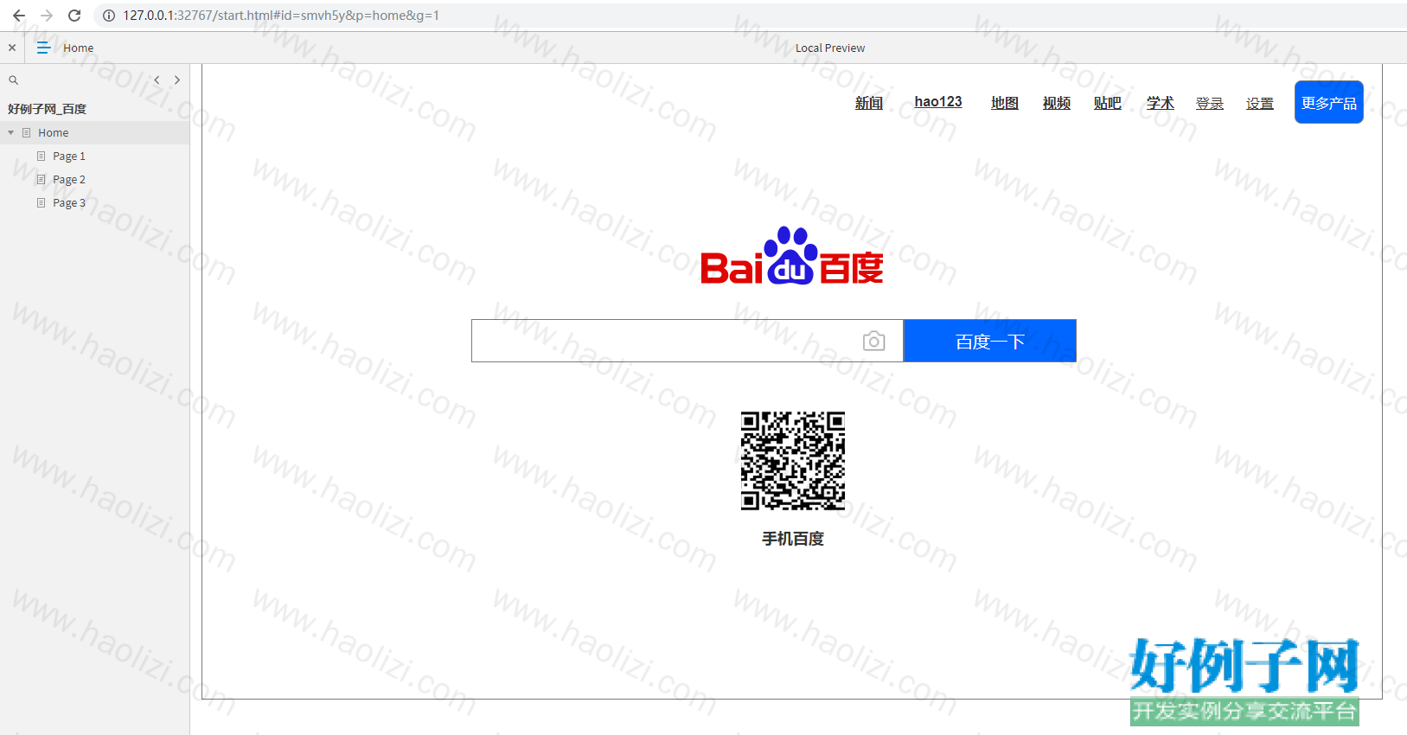Collapse the Home tree node arrow

coord(10,132)
